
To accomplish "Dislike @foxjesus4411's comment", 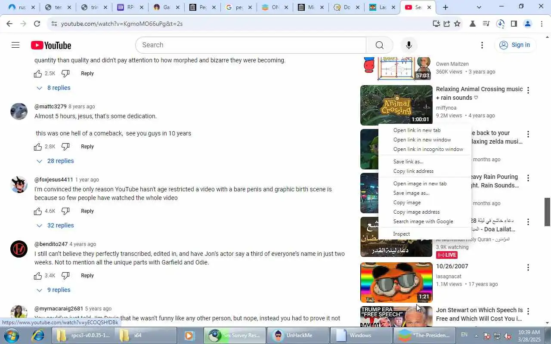I will pos(65,211).
